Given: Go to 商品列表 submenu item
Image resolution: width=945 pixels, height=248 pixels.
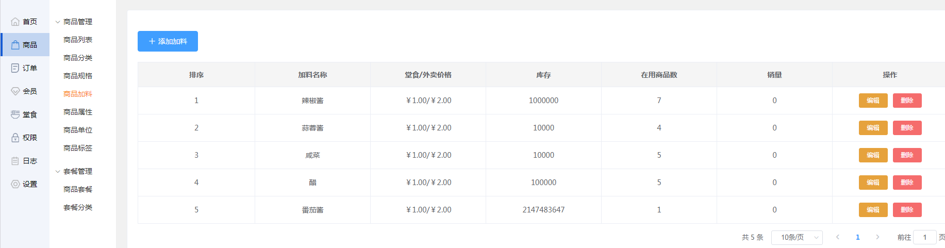Looking at the screenshot, I should click(78, 40).
